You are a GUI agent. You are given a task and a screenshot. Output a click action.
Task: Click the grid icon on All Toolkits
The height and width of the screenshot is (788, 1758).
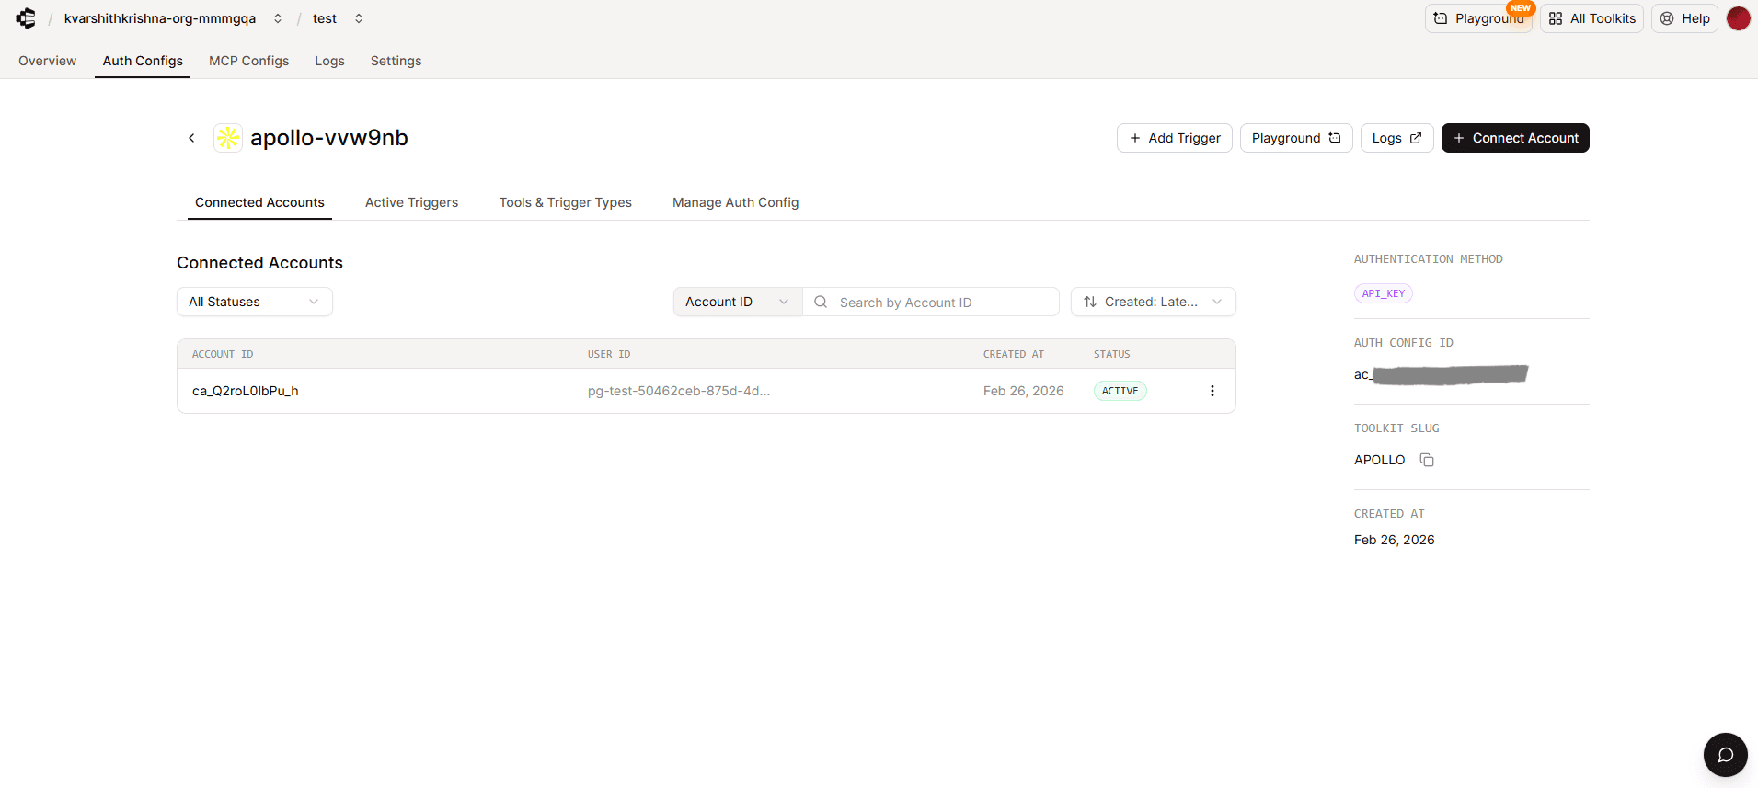[1556, 18]
